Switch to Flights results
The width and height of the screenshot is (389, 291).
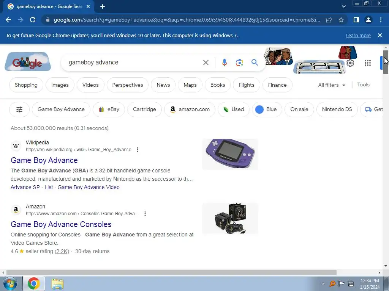click(246, 85)
